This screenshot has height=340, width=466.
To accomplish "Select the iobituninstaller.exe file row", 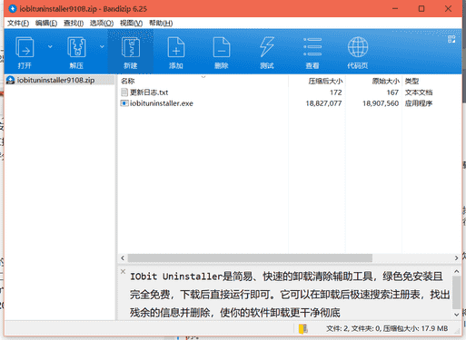I will pos(289,103).
